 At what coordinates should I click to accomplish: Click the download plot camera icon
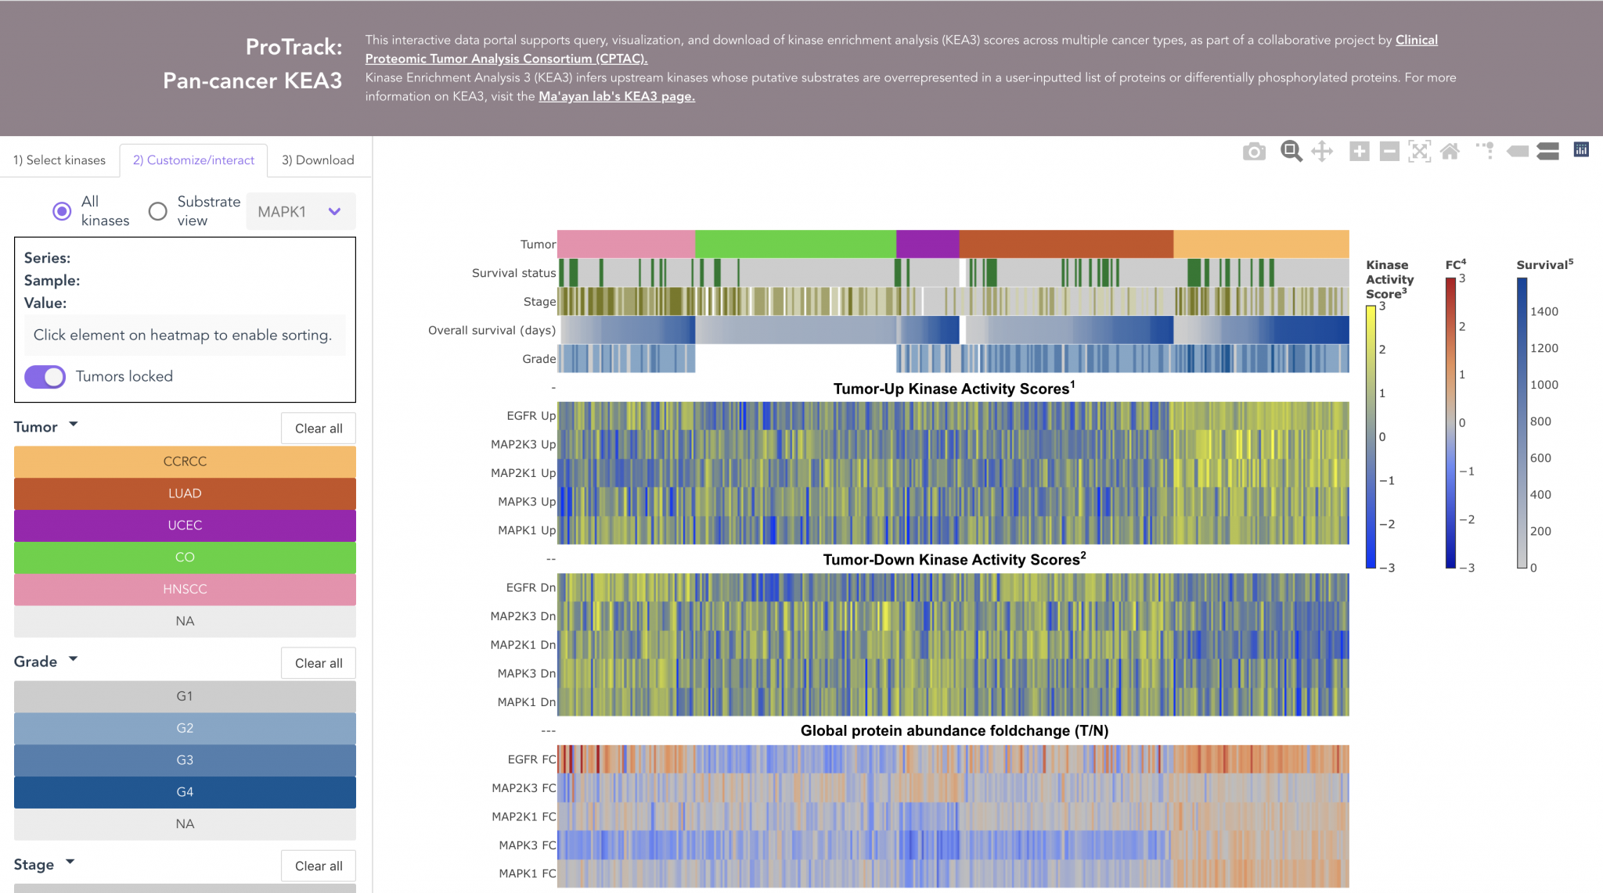coord(1254,152)
